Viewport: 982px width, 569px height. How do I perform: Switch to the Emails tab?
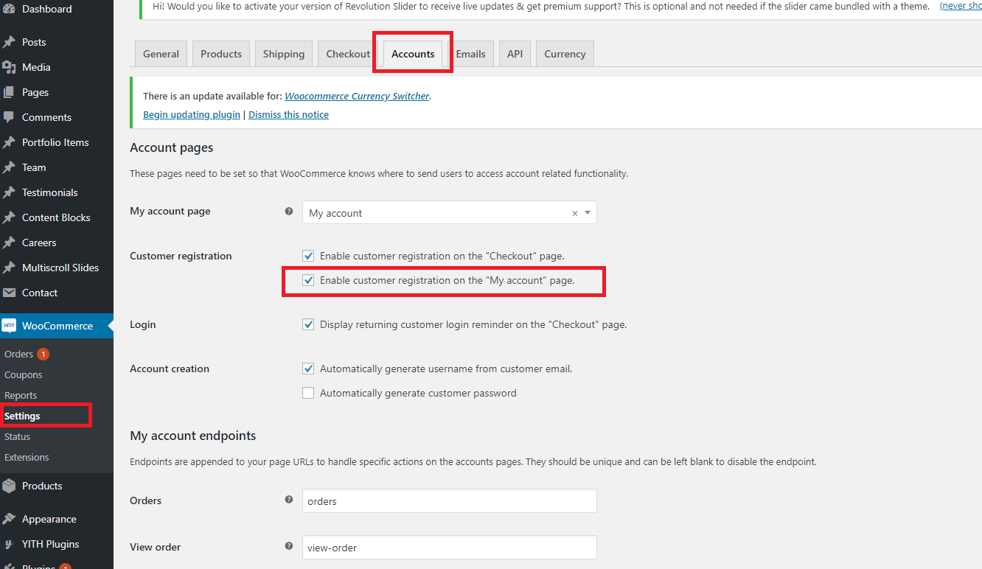point(470,54)
